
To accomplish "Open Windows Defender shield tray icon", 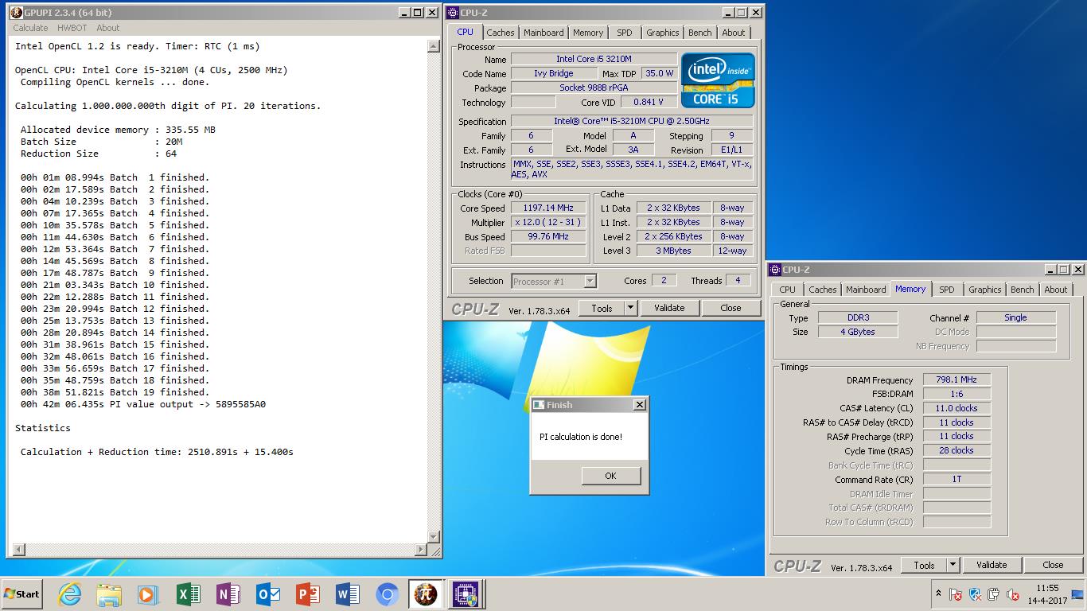I will (976, 594).
